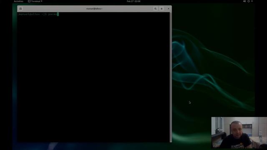Open the clock and calendar panel
The height and width of the screenshot is (150, 267).
click(133, 1)
